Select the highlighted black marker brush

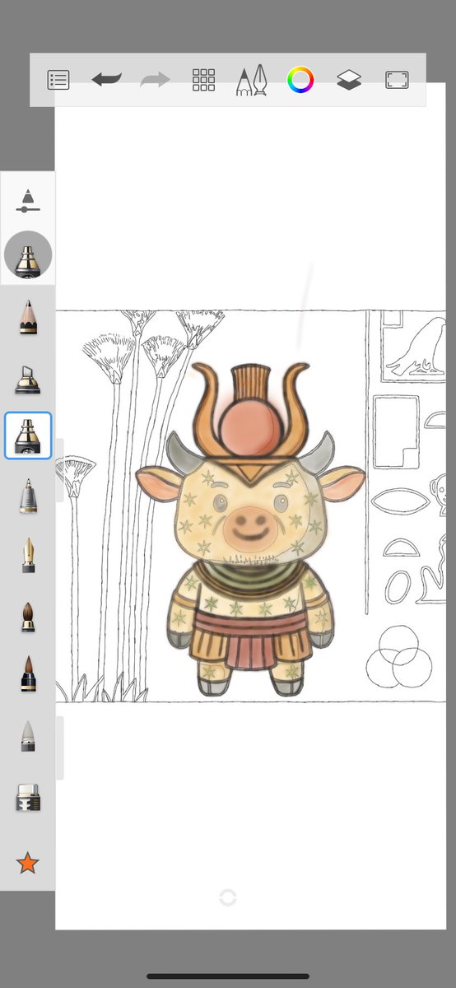pos(28,436)
